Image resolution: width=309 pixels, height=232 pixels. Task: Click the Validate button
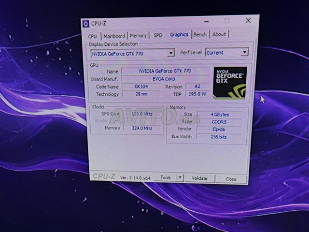point(199,178)
